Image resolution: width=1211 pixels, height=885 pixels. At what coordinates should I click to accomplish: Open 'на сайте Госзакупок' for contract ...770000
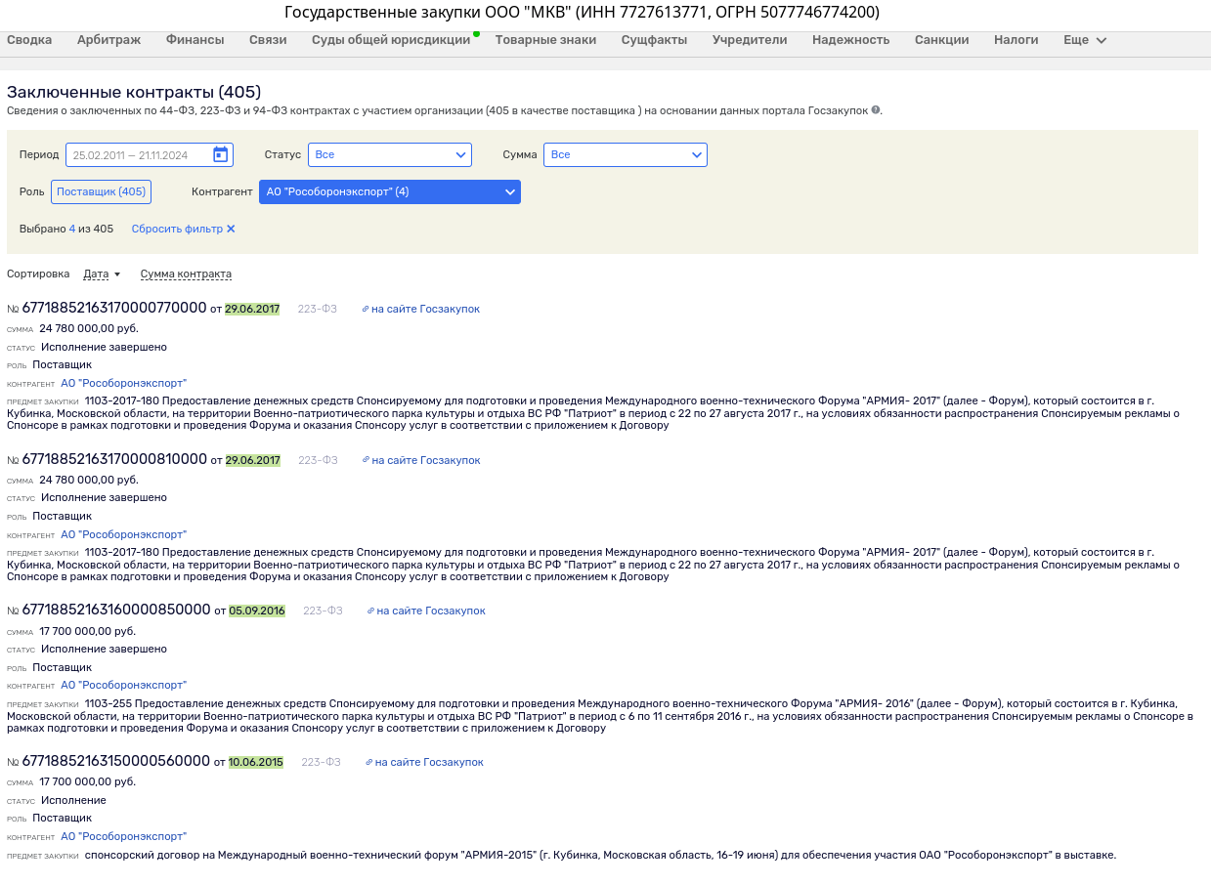point(425,309)
